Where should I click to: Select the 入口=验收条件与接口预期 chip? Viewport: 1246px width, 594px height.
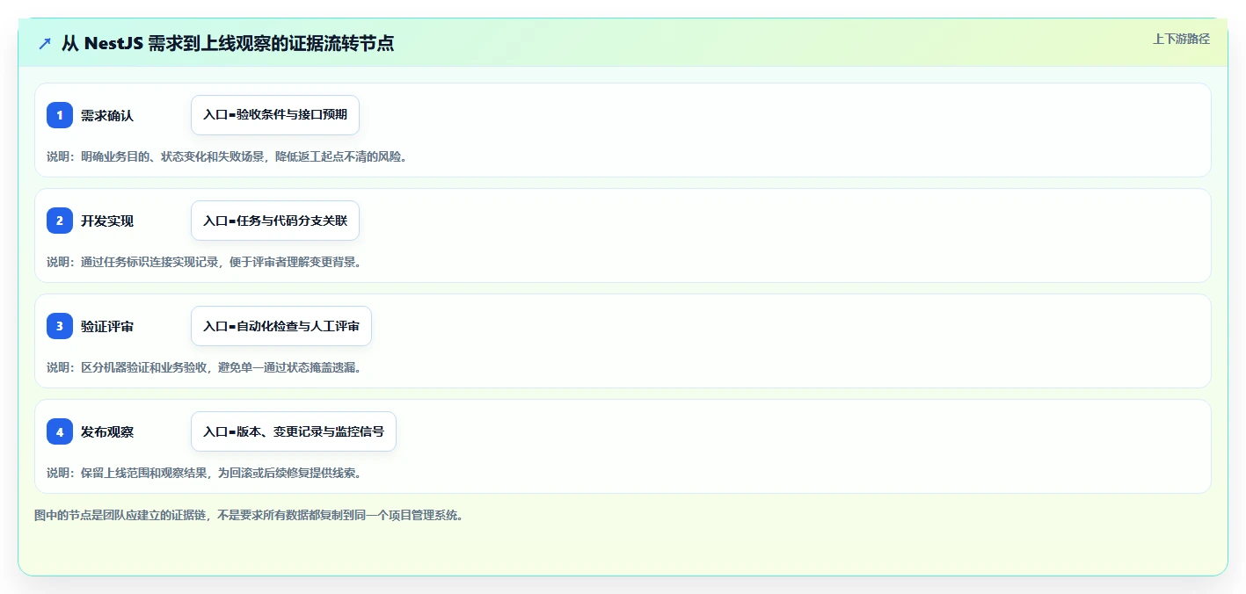click(275, 115)
